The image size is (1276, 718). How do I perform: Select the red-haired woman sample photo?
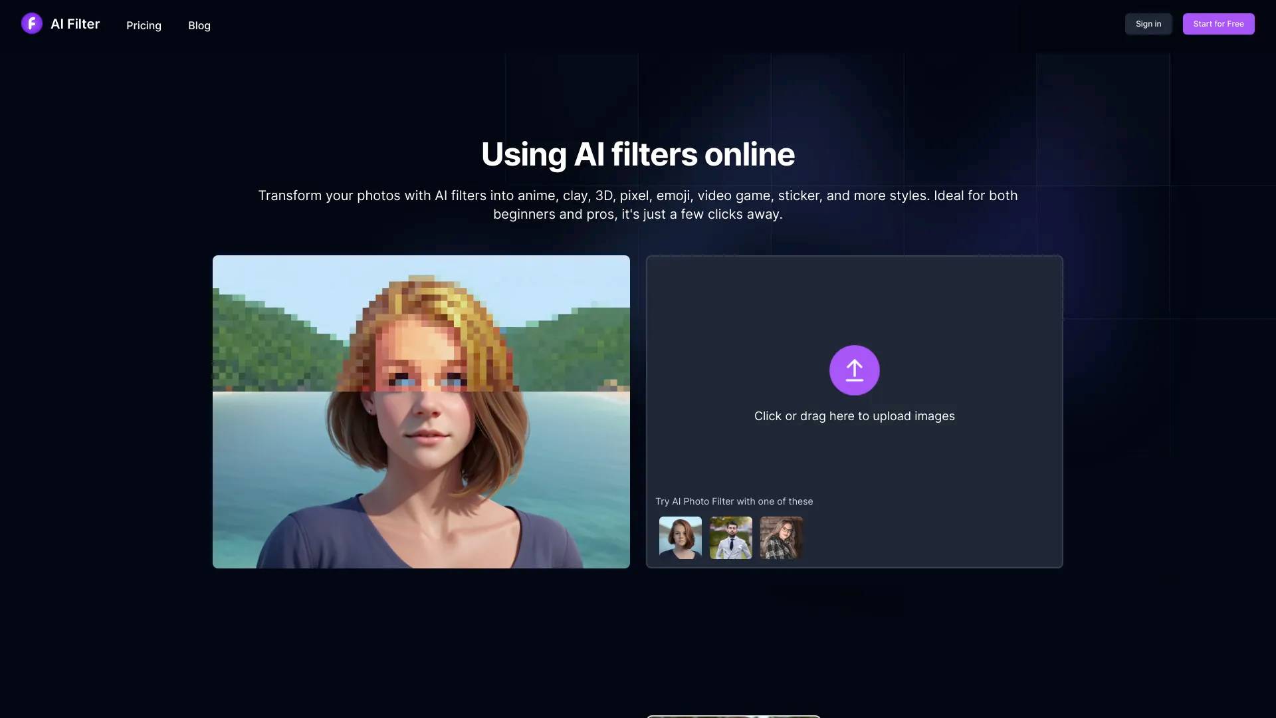coord(680,538)
